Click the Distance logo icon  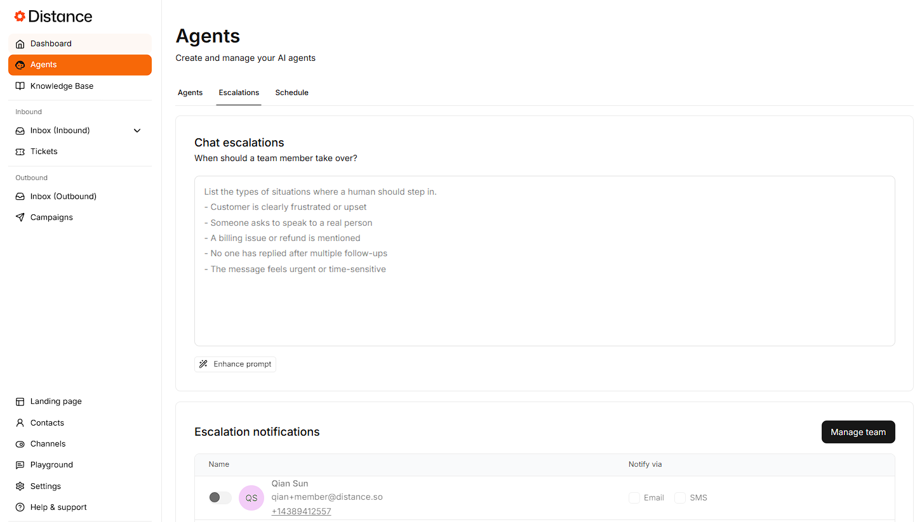[x=20, y=16]
